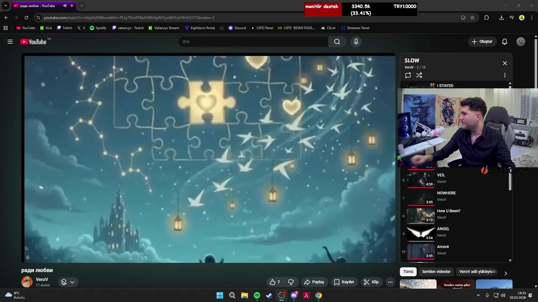Open subscription notification bell dropdown
538x302 pixels.
pyautogui.click(x=68, y=282)
